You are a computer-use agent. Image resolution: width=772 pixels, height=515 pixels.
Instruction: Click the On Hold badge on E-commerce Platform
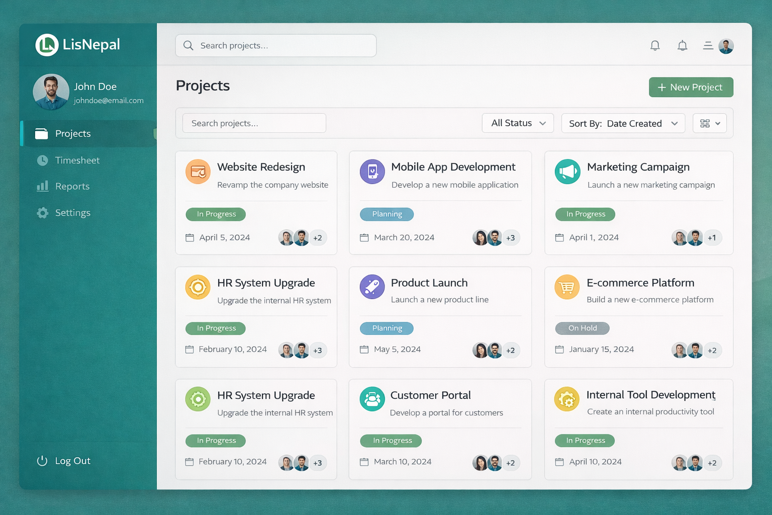582,328
